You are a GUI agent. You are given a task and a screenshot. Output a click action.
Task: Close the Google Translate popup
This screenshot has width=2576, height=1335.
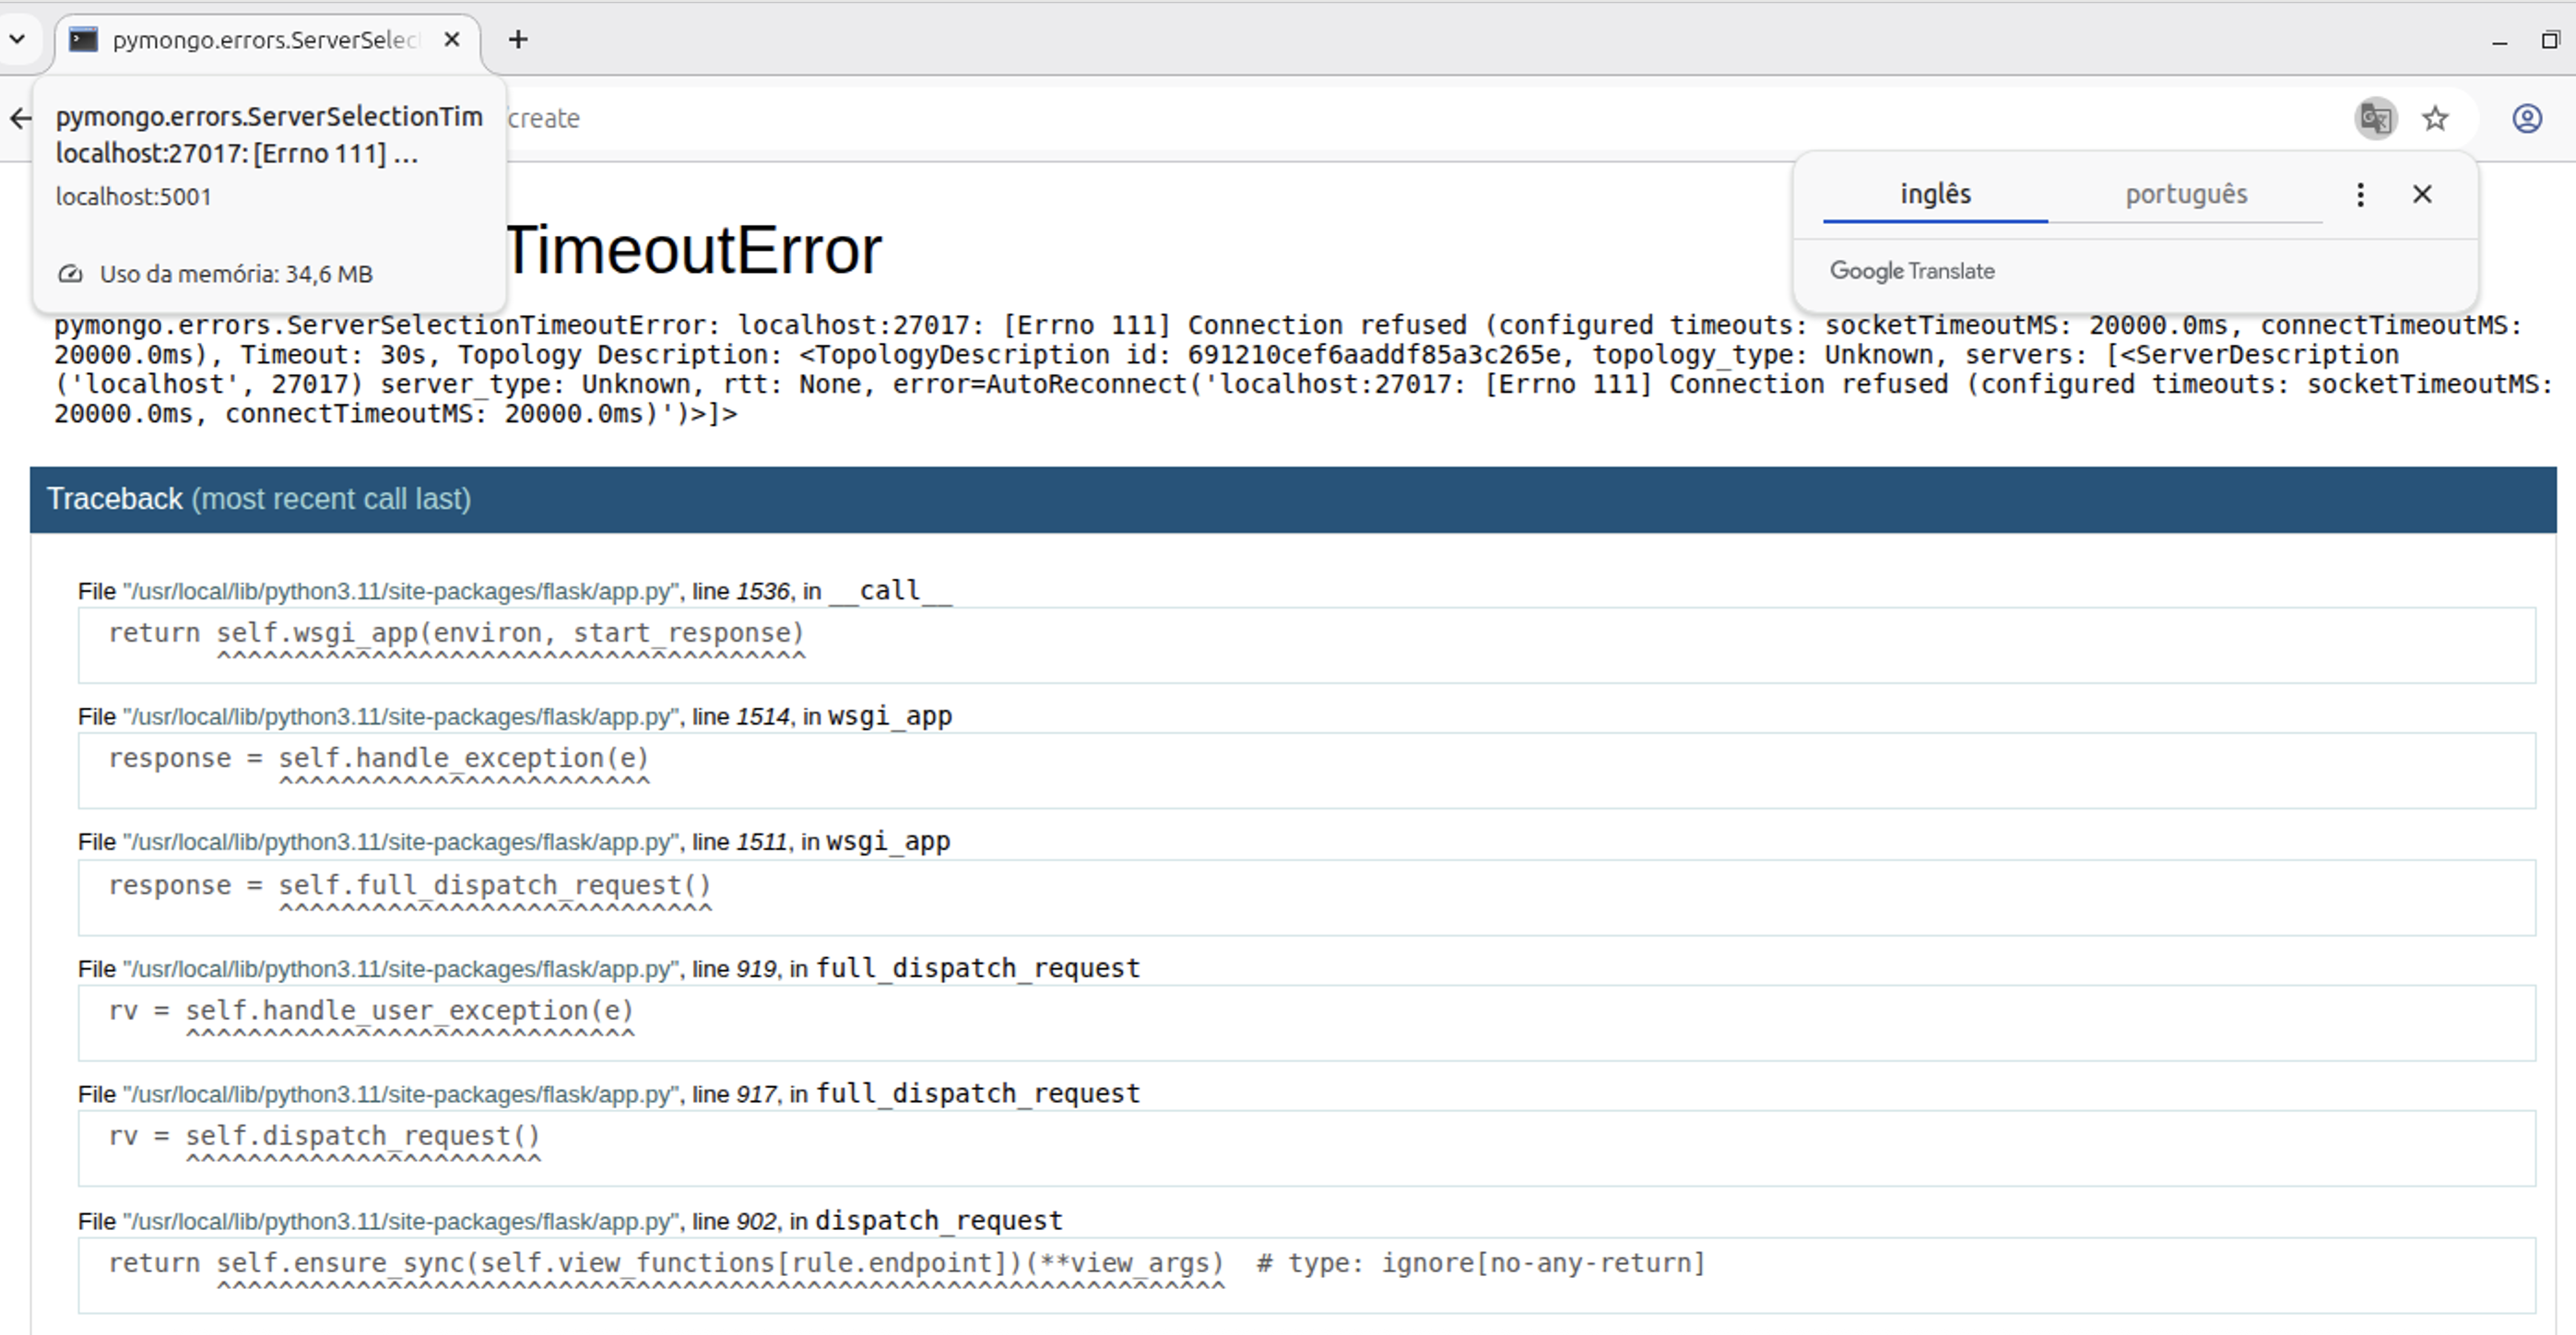2421,194
